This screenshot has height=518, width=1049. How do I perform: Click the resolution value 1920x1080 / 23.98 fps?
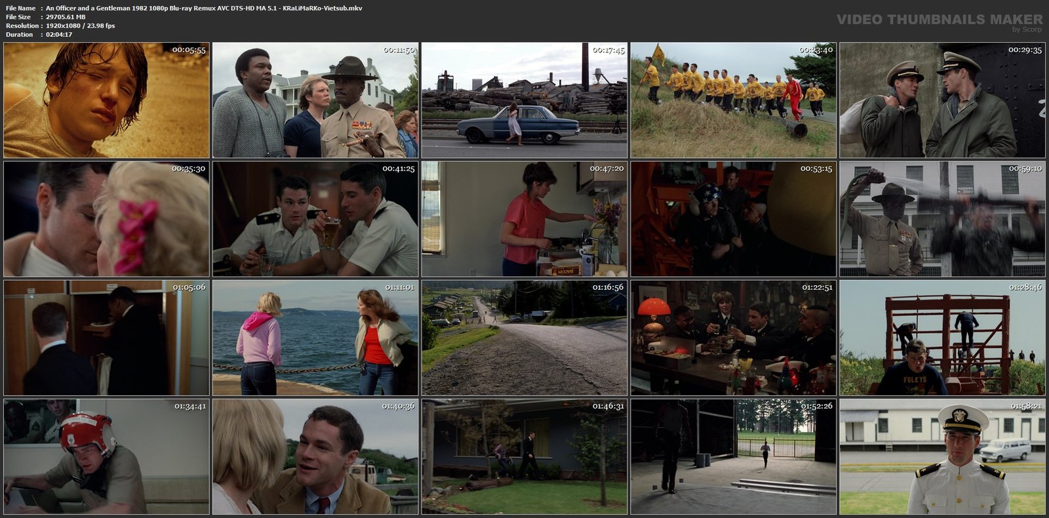(x=80, y=26)
